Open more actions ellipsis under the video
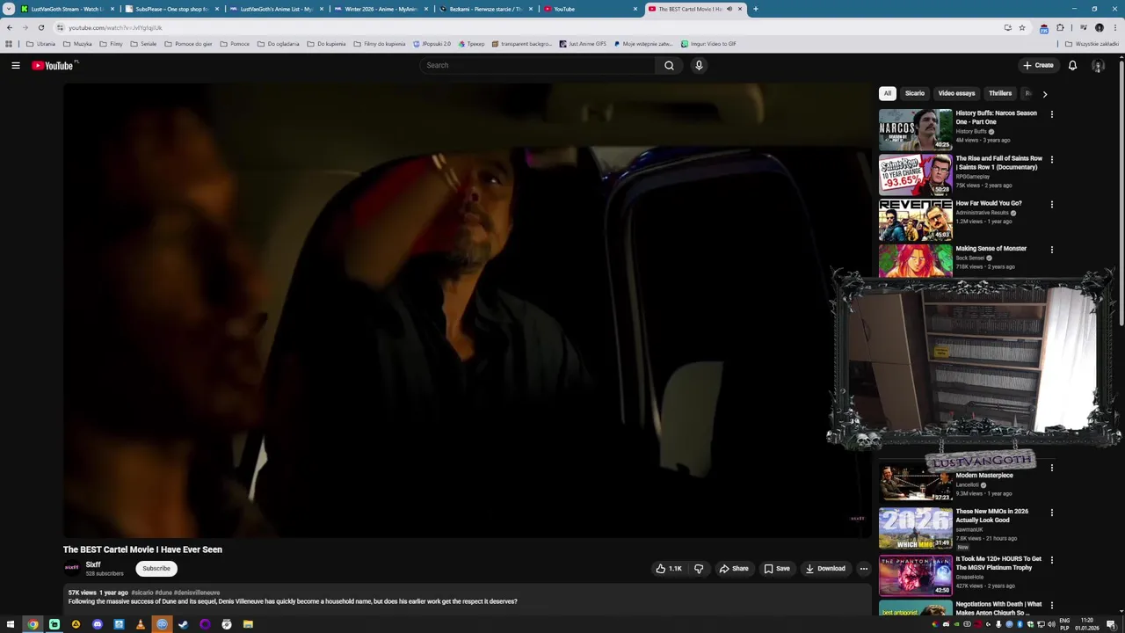This screenshot has width=1125, height=633. pos(863,569)
